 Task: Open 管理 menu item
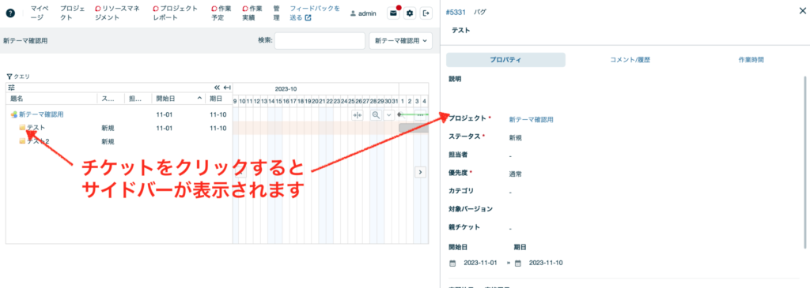[x=276, y=13]
